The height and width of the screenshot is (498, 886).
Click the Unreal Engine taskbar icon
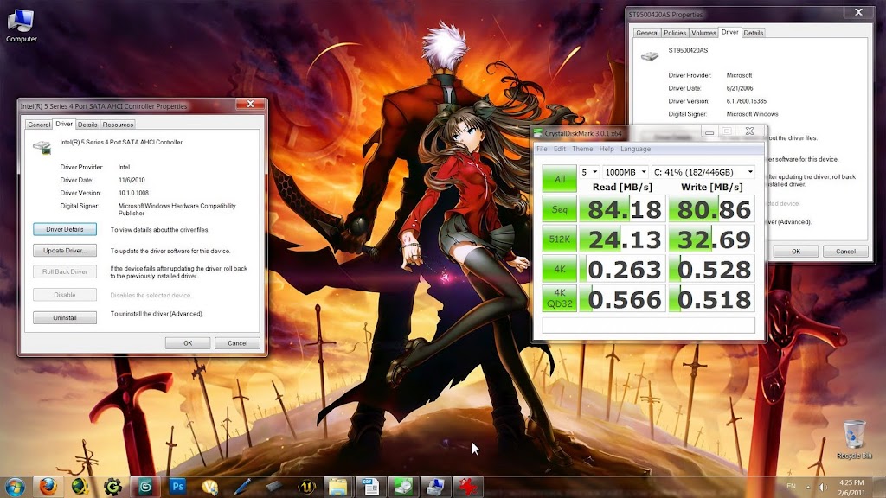click(x=307, y=486)
